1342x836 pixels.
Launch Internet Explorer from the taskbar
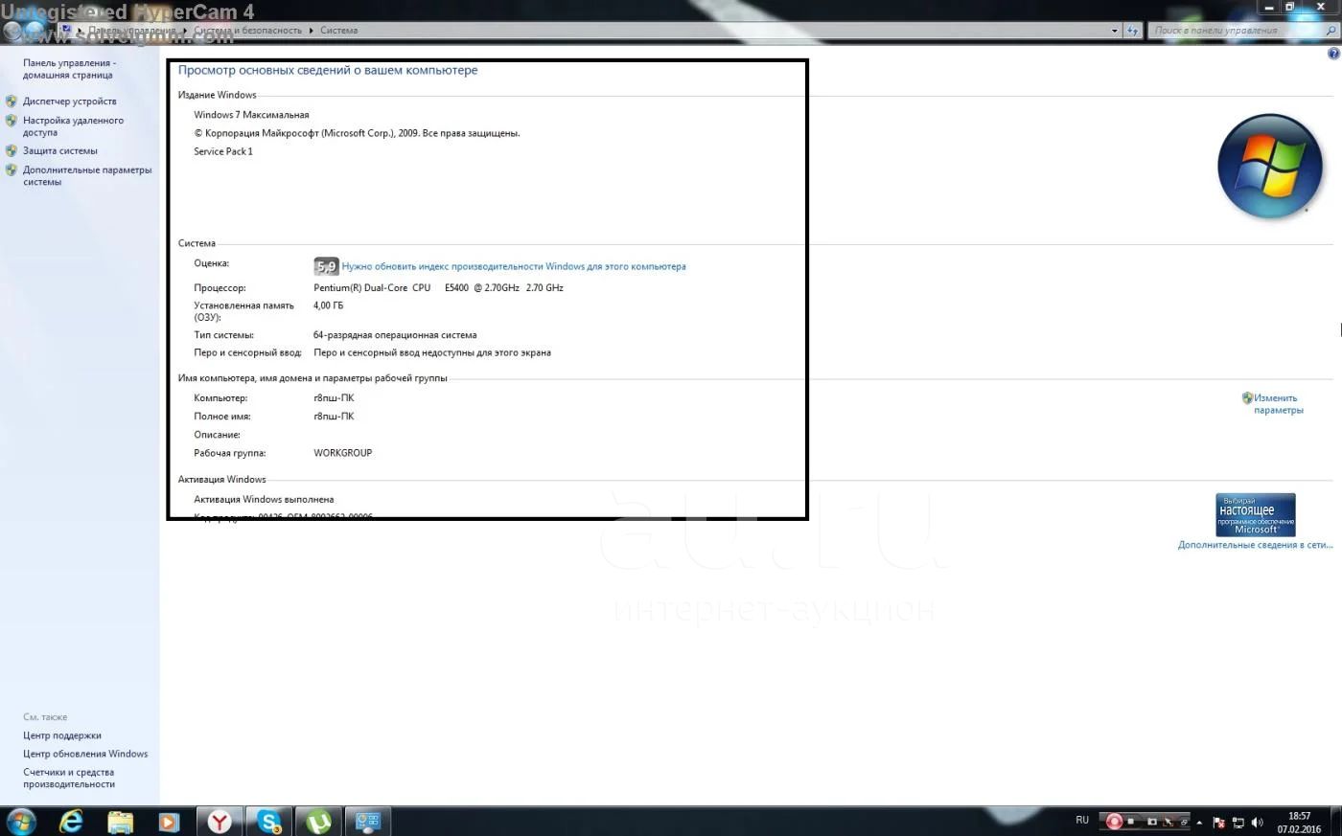[x=71, y=821]
